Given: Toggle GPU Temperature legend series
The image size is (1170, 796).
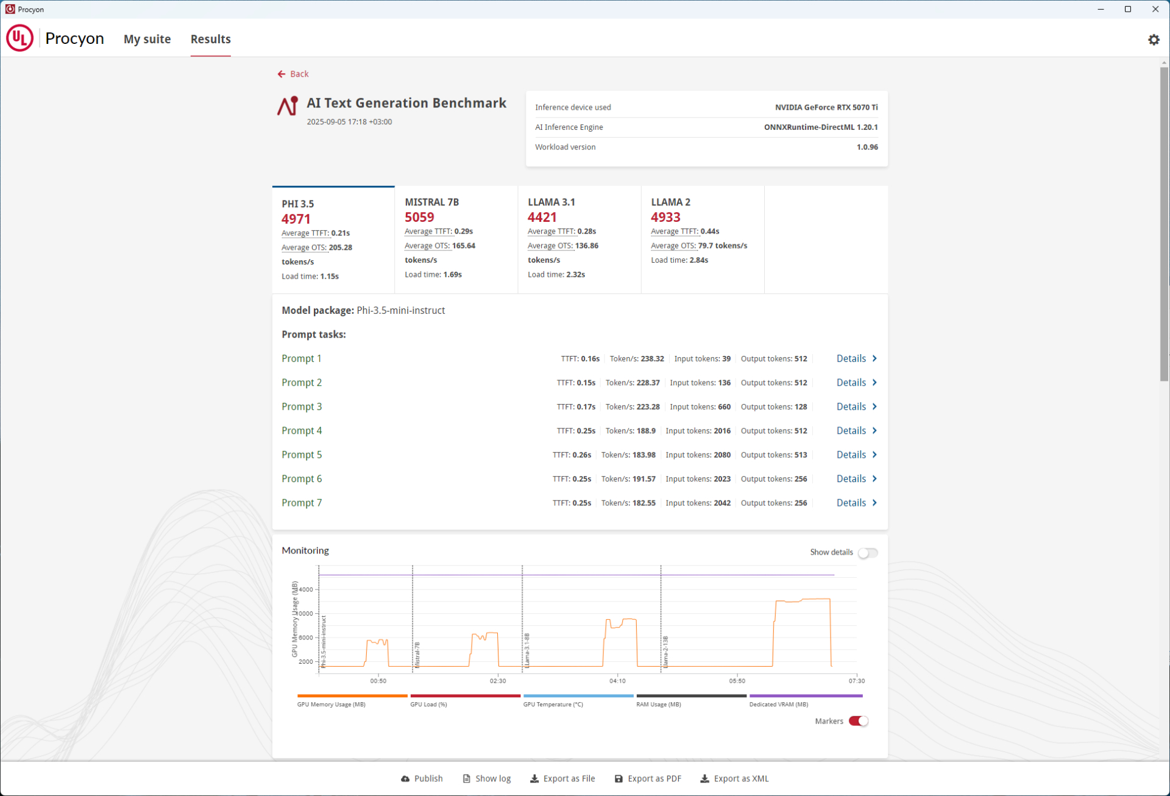Looking at the screenshot, I should [578, 700].
